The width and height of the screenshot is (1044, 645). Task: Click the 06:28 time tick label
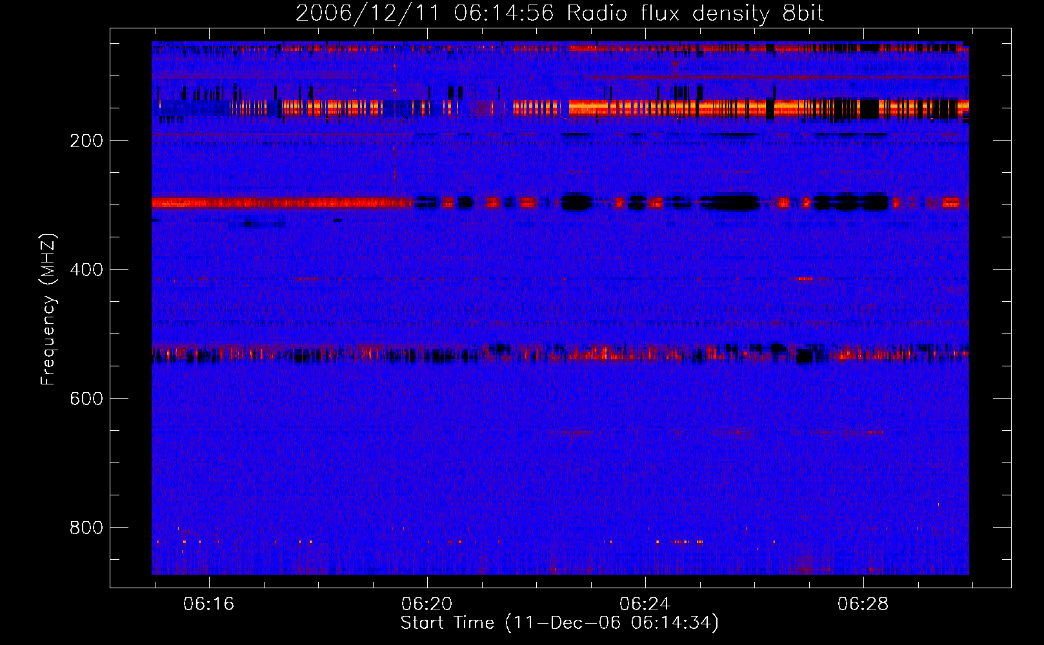click(863, 604)
